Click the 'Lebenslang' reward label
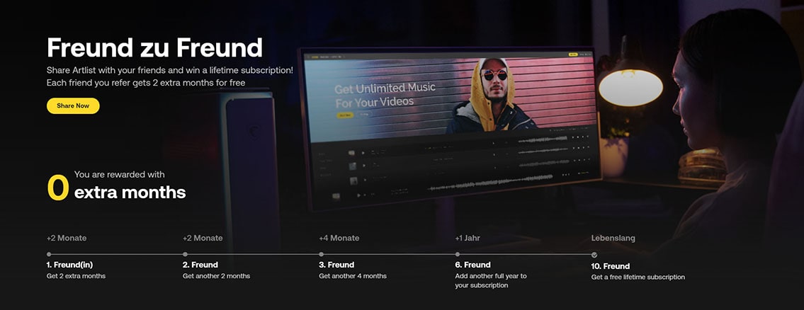 pos(613,239)
